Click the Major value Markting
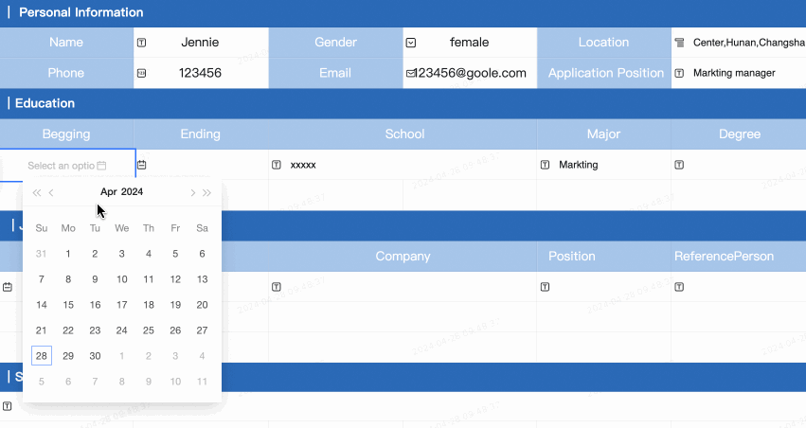The image size is (806, 428). (579, 165)
